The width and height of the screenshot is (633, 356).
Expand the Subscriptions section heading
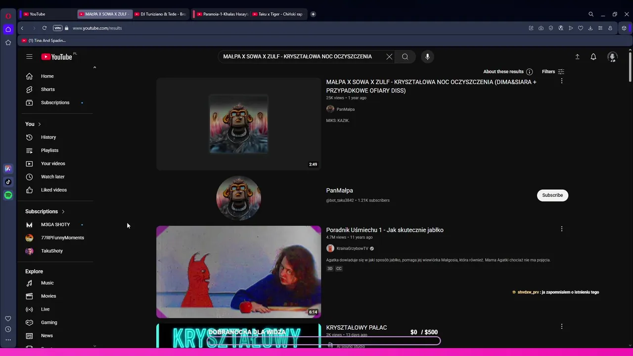pyautogui.click(x=45, y=212)
